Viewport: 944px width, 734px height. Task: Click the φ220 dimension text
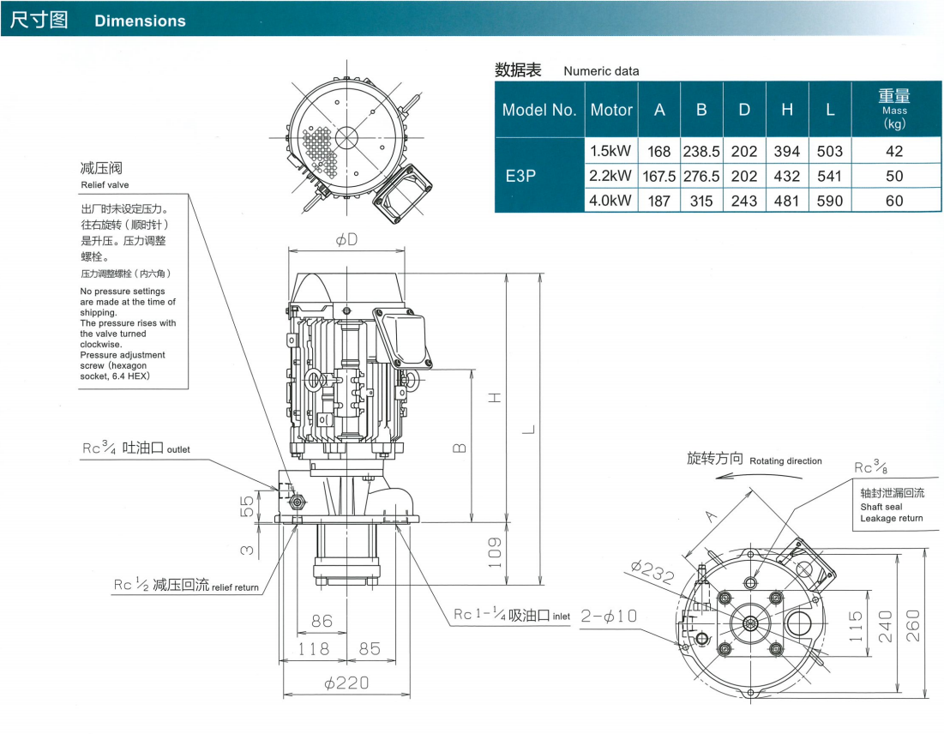pos(346,683)
